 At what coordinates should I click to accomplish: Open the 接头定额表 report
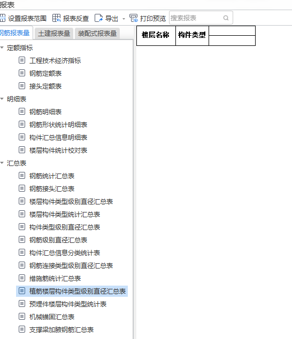tap(45, 86)
